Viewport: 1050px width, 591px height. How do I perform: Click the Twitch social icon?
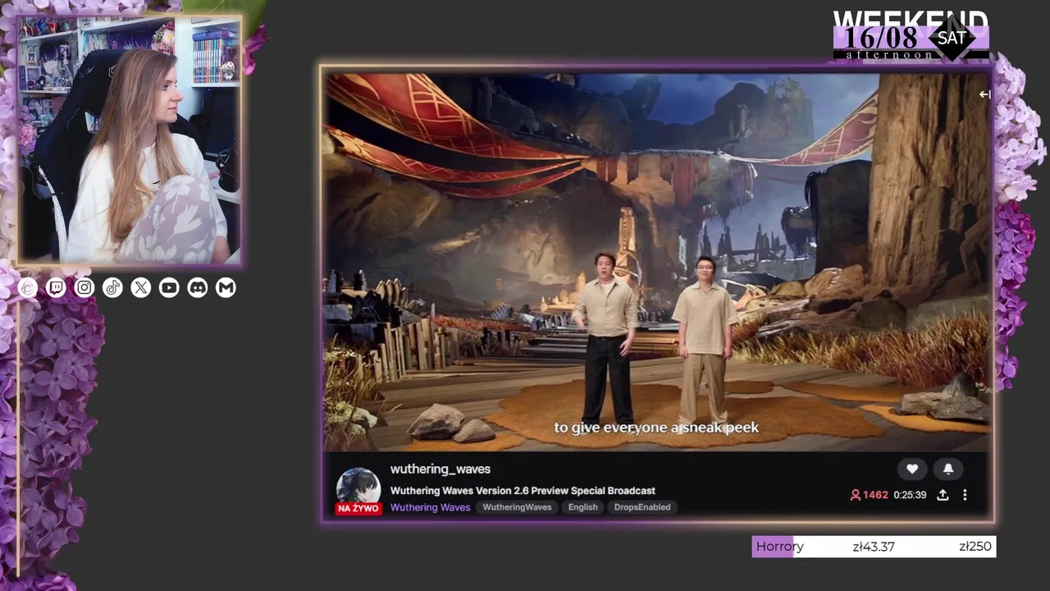tap(56, 287)
